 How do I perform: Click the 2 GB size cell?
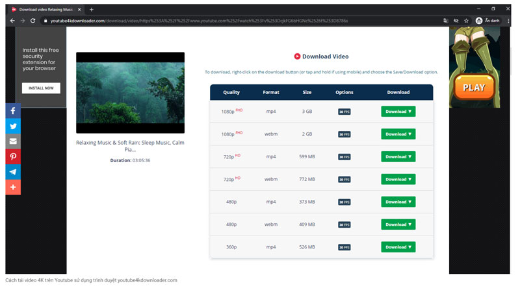(307, 134)
